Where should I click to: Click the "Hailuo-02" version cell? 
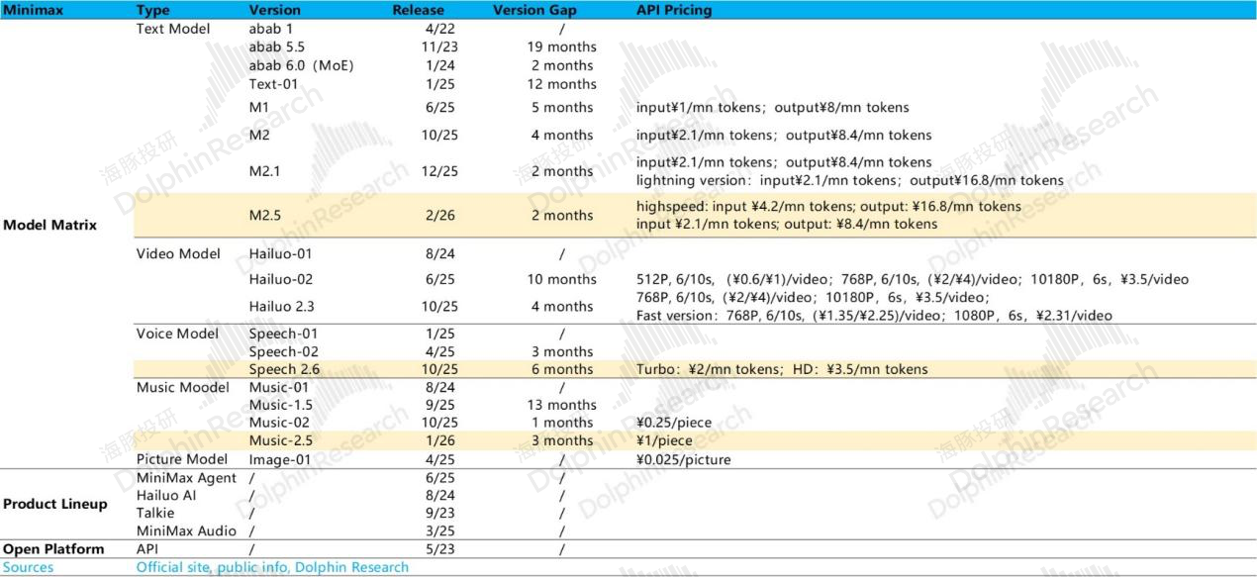tap(281, 279)
